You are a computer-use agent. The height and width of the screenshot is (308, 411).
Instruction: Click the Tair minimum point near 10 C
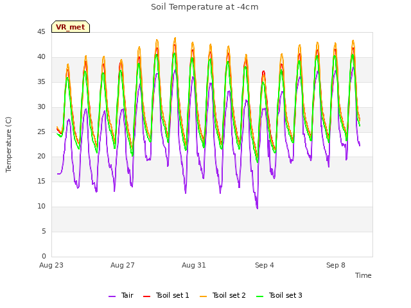pyautogui.click(x=258, y=209)
